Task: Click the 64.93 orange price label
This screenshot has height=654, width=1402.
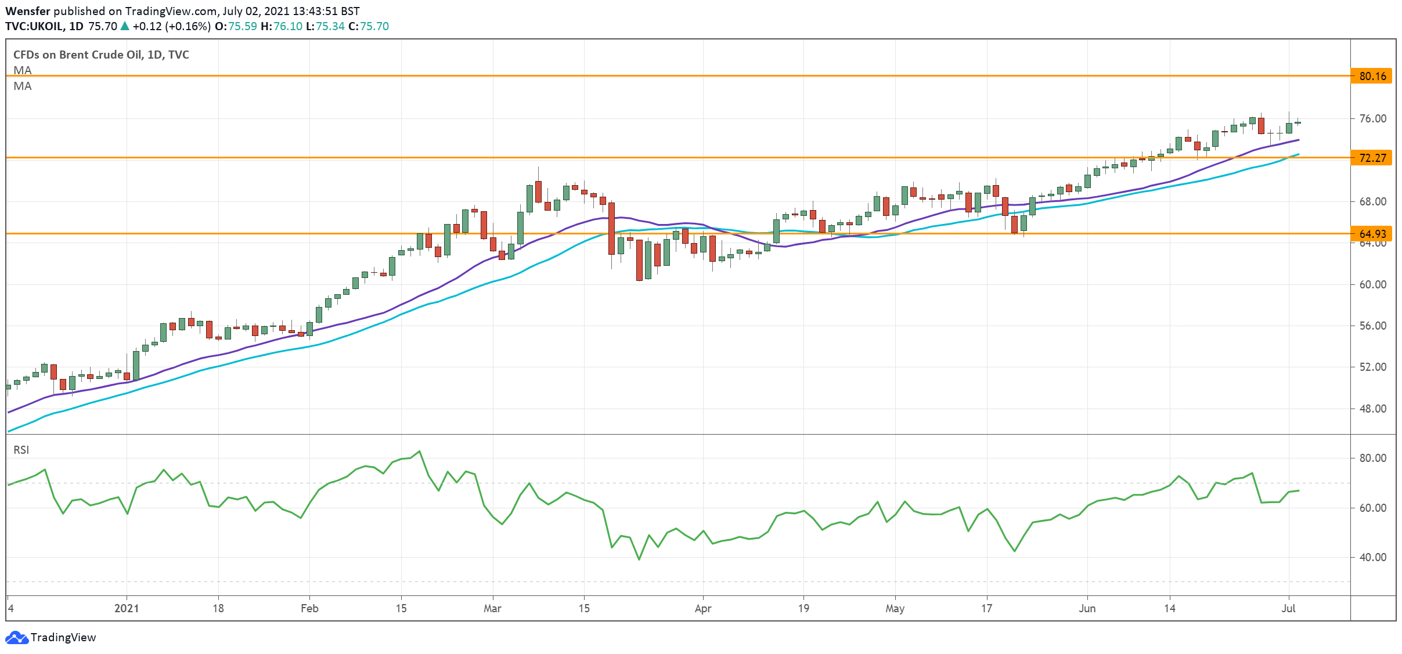Action: coord(1371,234)
